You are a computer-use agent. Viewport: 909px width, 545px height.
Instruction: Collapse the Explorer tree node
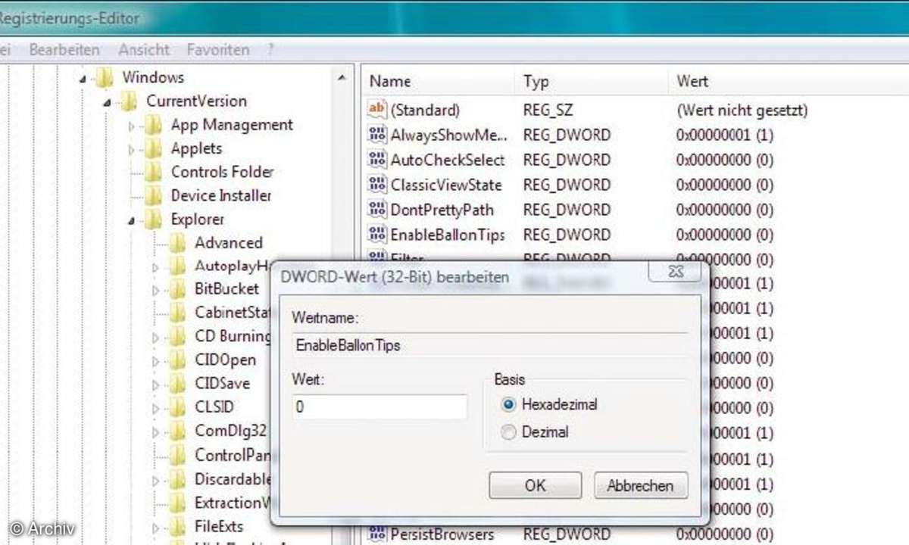click(x=131, y=220)
